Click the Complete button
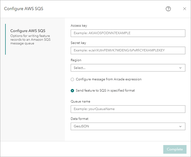This screenshot has height=157, width=191. click(x=175, y=149)
